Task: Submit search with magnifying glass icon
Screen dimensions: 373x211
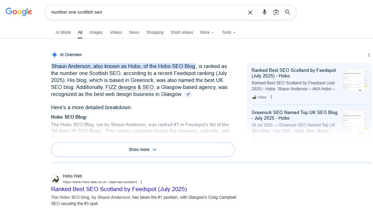Action: click(x=287, y=12)
